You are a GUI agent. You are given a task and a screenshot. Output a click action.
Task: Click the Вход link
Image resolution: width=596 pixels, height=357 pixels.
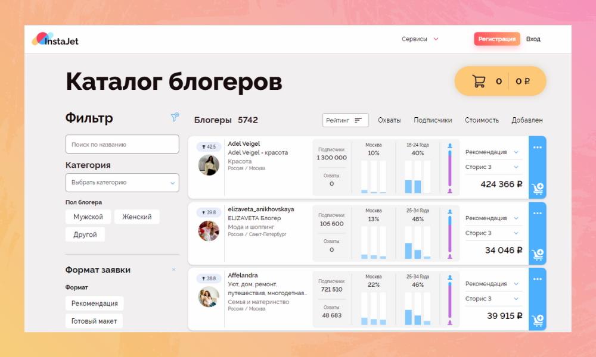533,39
